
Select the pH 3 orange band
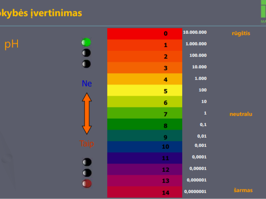pos(145,68)
